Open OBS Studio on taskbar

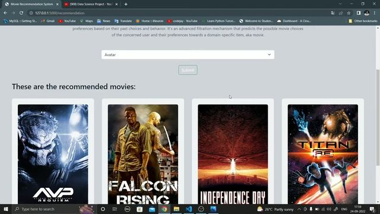(201, 209)
